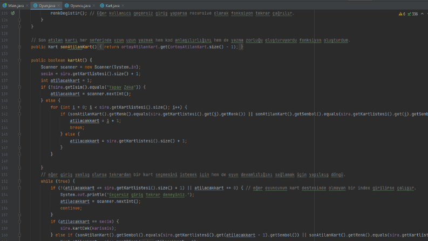Collapse the while loop at line 152

(x=19, y=181)
